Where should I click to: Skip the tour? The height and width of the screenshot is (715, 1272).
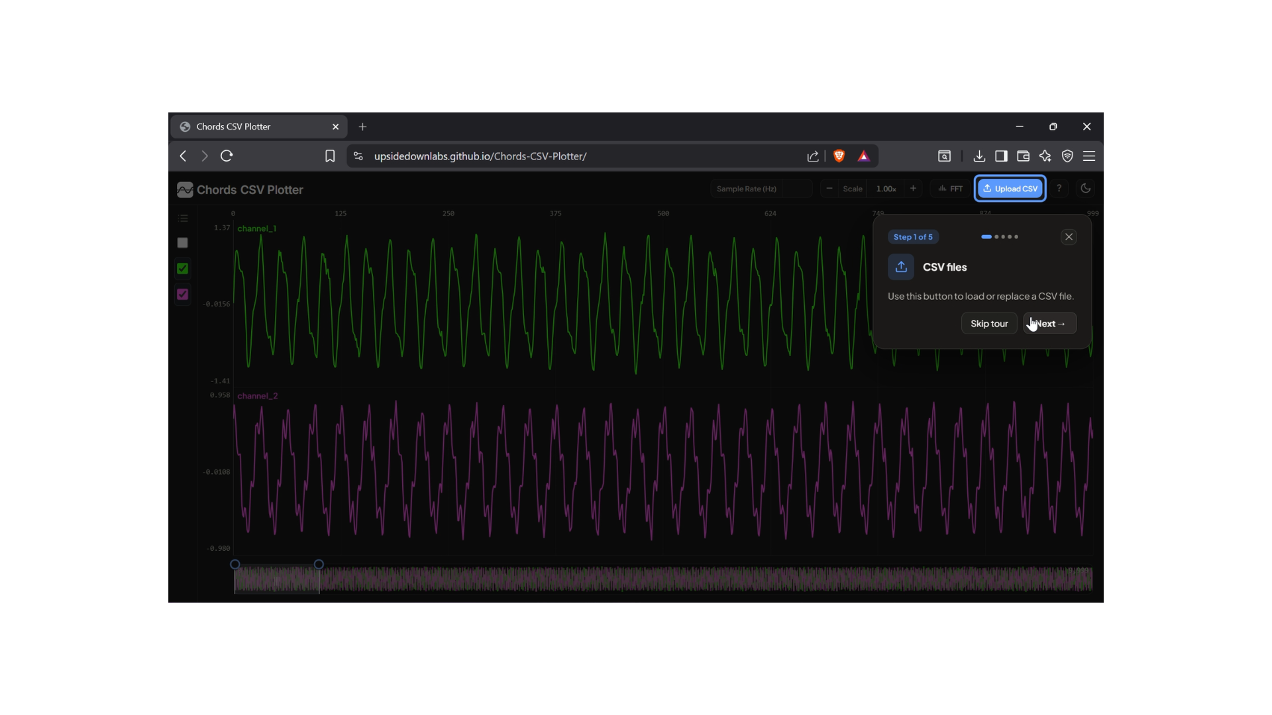pyautogui.click(x=989, y=324)
